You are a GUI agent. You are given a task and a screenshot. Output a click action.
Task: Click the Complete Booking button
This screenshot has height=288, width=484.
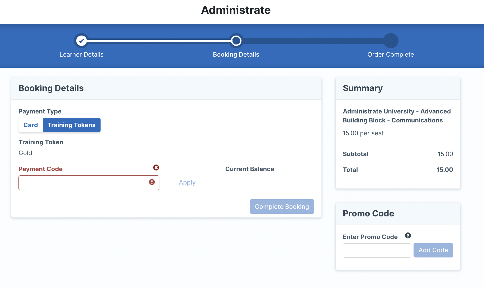[x=282, y=207]
